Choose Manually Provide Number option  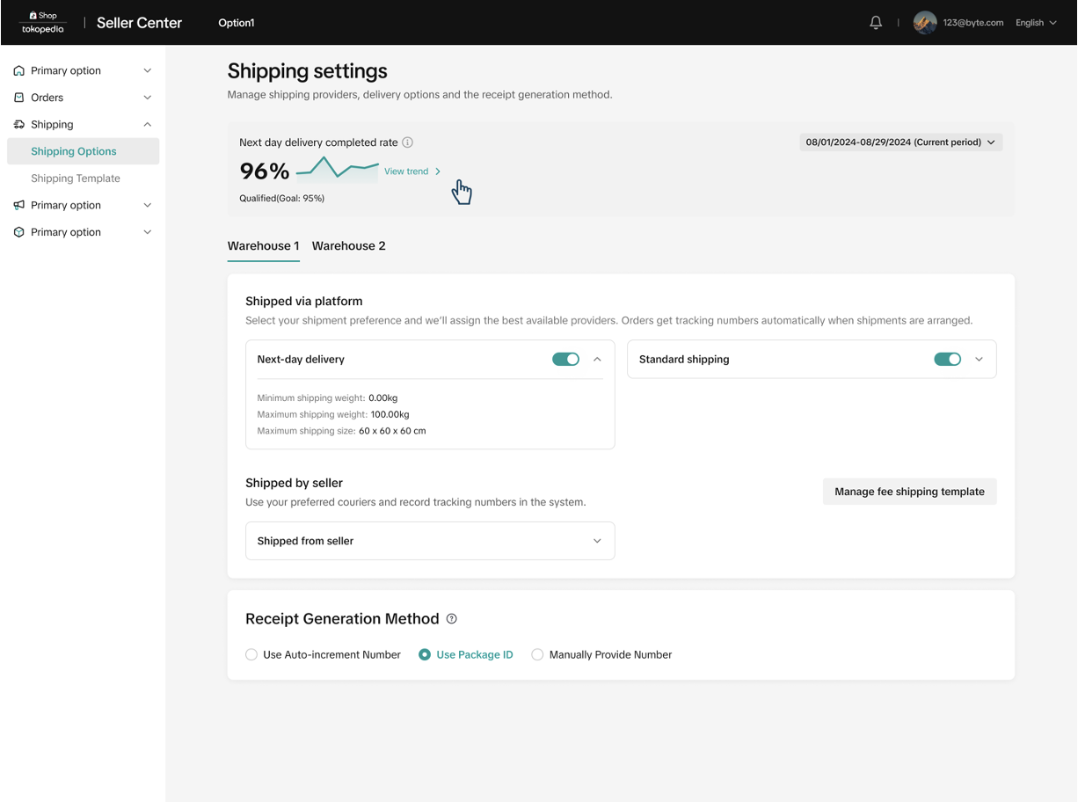point(537,655)
